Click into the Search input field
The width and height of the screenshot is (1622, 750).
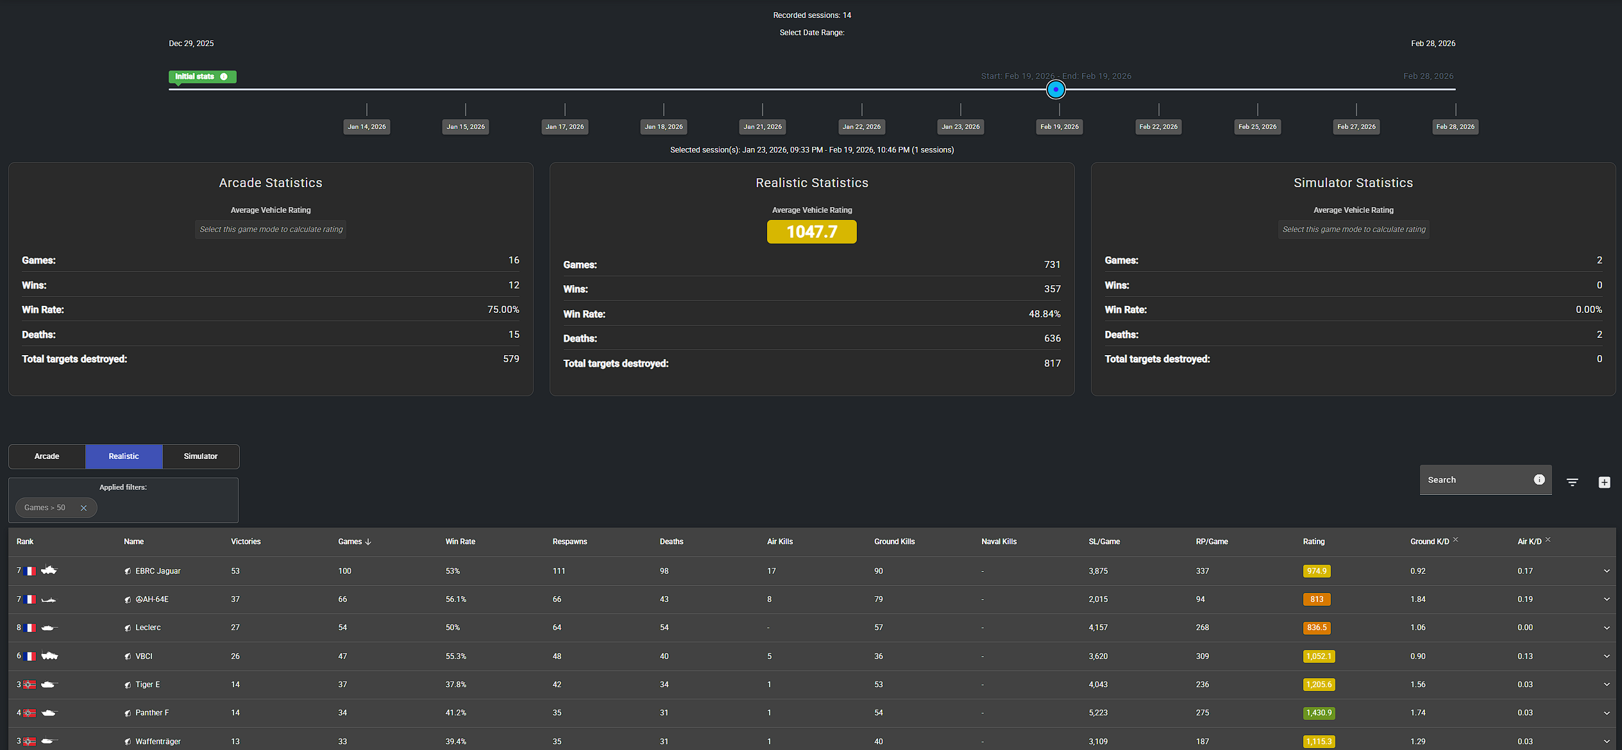[1474, 479]
